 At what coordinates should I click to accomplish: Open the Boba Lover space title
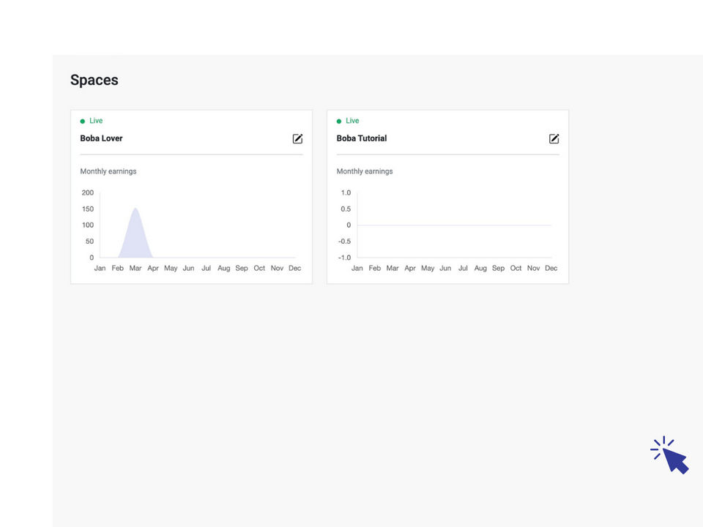101,138
